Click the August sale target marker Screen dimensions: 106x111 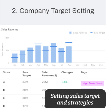click(x=69, y=42)
